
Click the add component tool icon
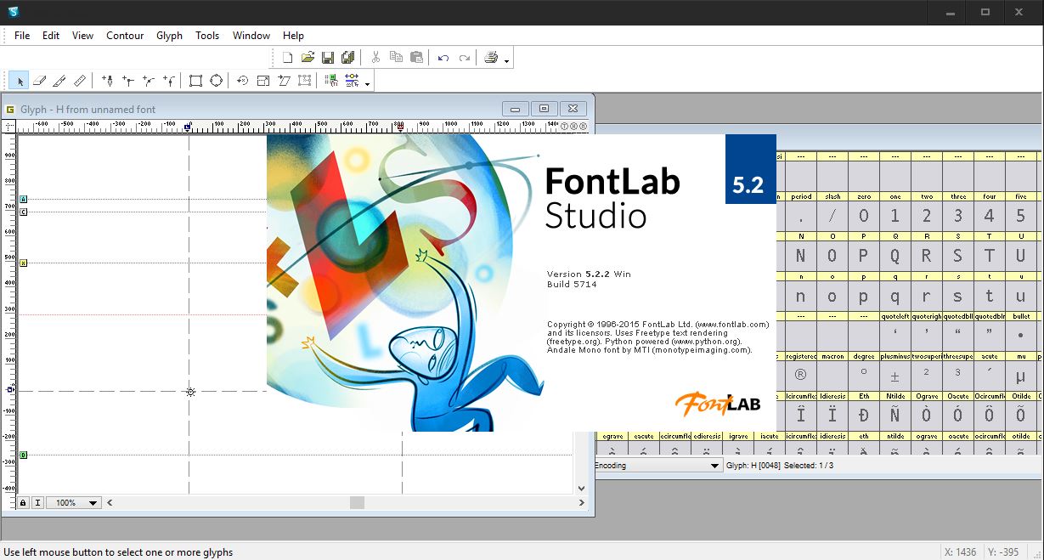330,81
